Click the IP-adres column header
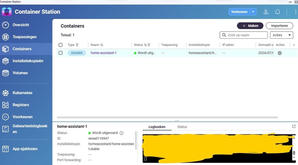 [x=228, y=45]
